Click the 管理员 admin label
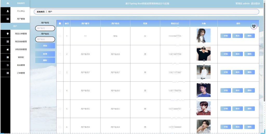 point(243,4)
